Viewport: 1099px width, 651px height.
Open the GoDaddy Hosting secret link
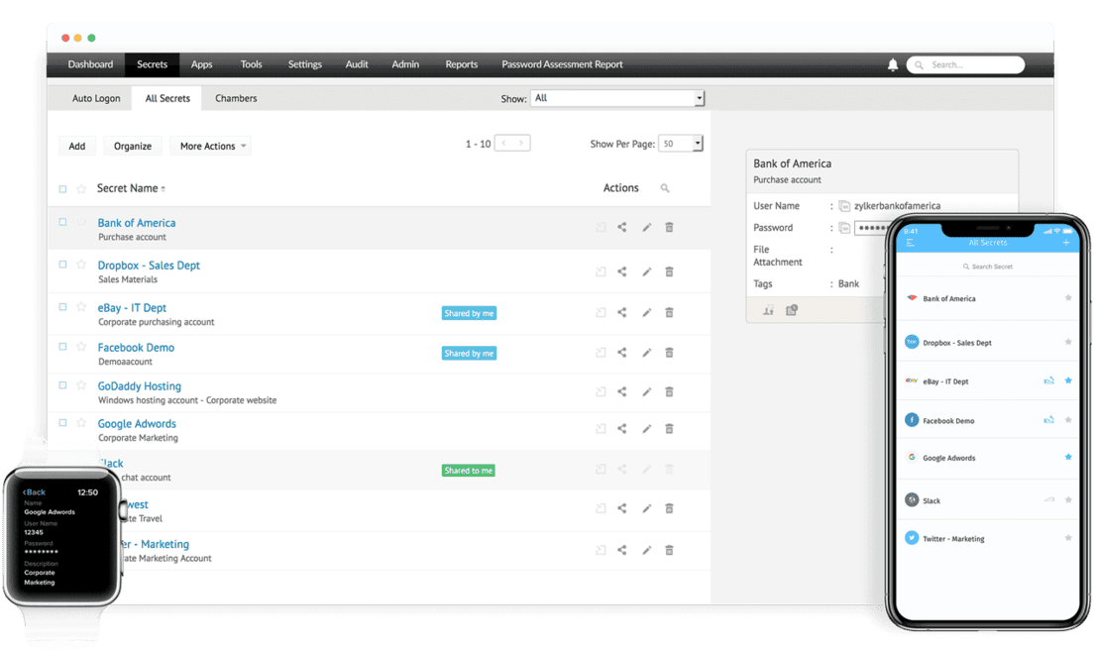[140, 386]
